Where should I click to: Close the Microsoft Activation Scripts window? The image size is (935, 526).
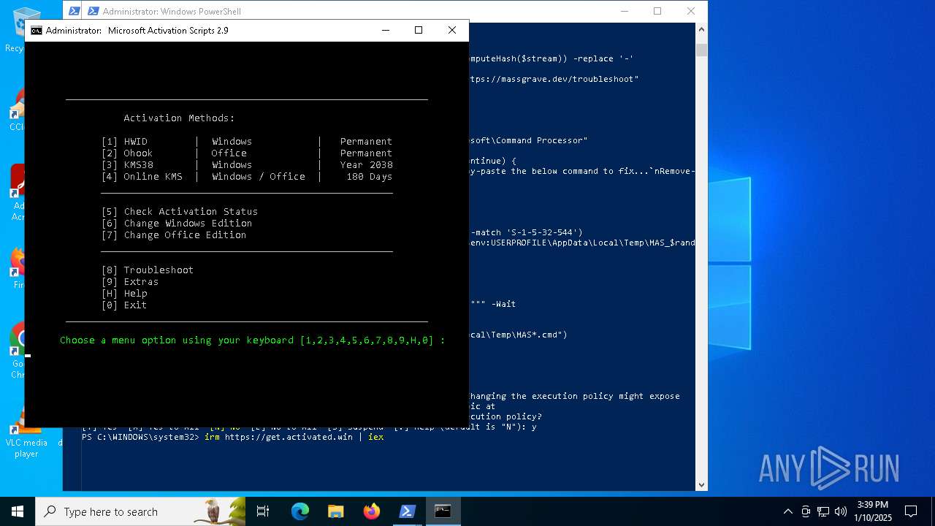click(x=452, y=30)
